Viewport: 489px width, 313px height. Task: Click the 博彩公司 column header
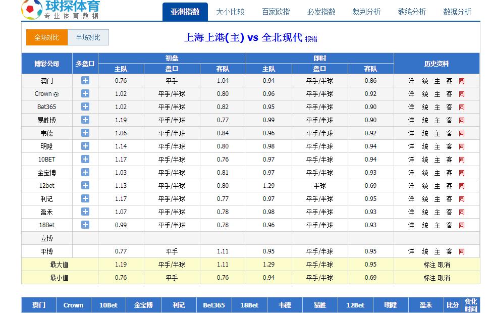[47, 64]
